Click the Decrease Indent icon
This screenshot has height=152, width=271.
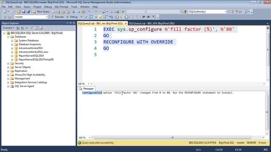144,17
